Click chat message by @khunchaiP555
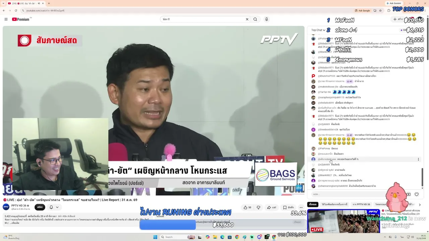Screen dimensions: 429x241 tap(347, 76)
